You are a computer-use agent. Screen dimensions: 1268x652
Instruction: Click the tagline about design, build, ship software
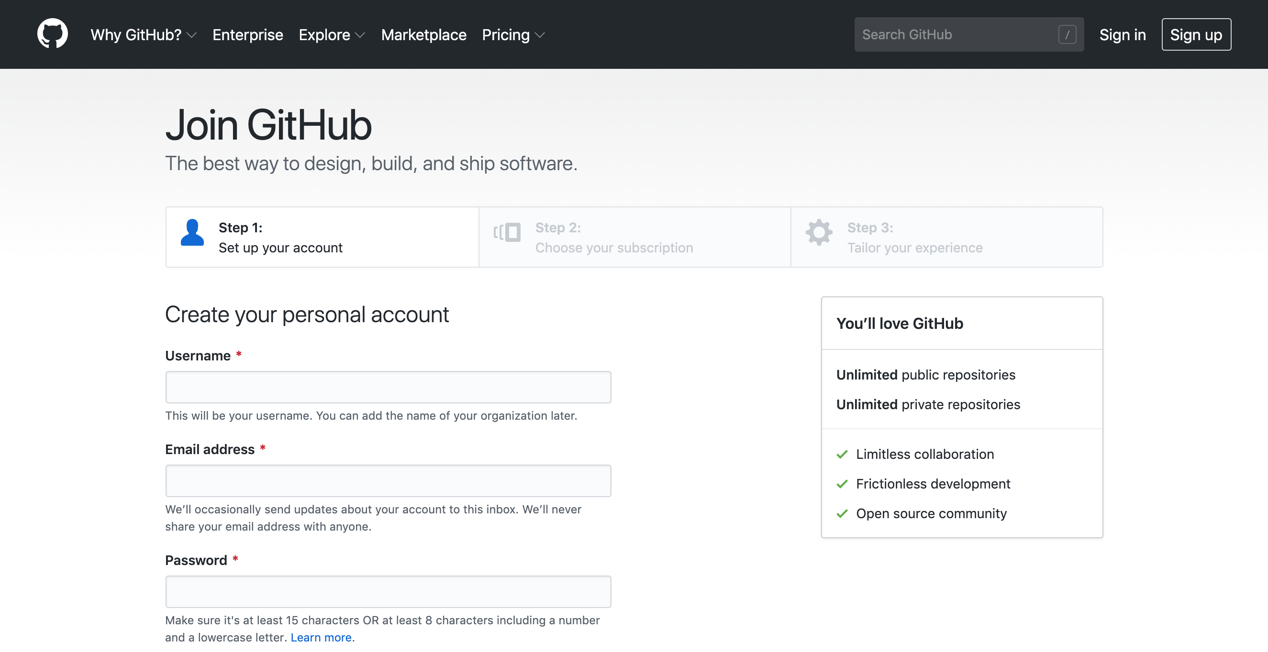371,163
